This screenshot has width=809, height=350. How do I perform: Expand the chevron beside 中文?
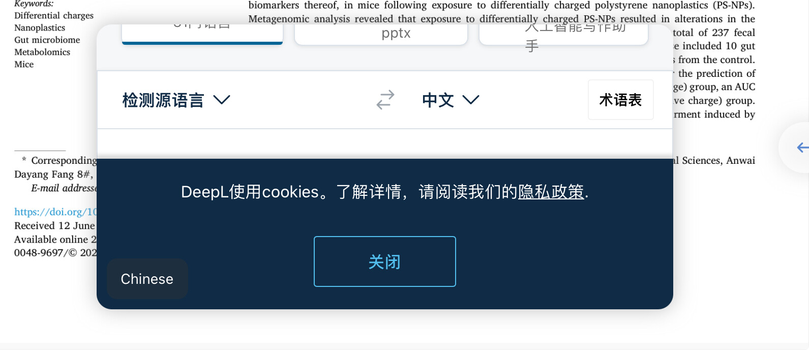(471, 99)
